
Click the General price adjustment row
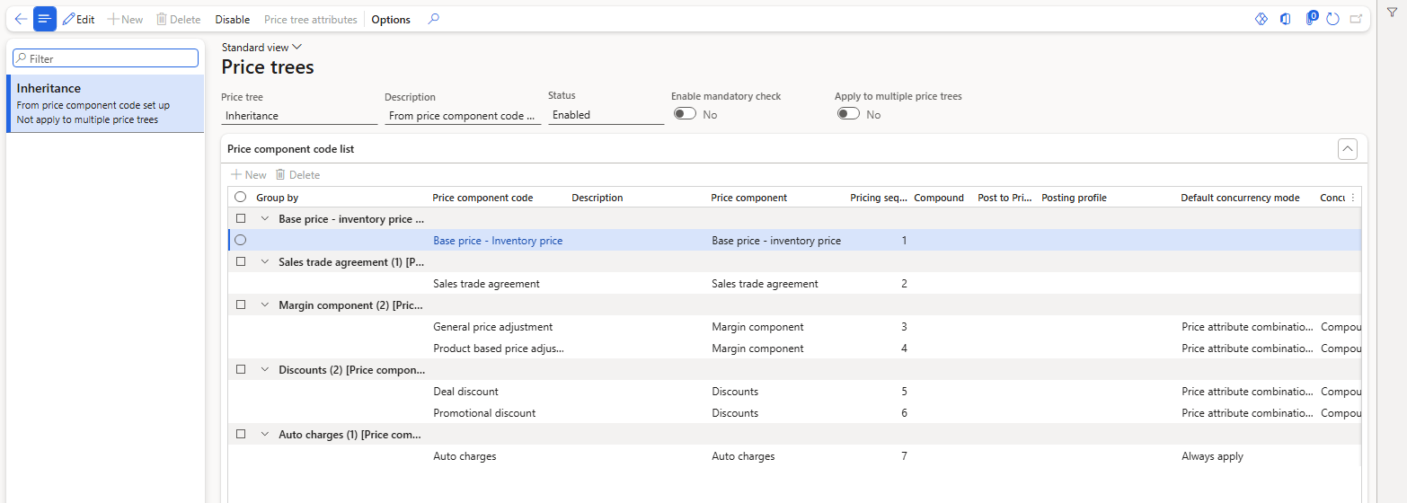tap(794, 327)
